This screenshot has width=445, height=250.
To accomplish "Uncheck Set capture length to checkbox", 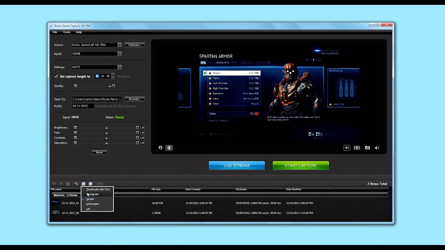I will coord(56,76).
